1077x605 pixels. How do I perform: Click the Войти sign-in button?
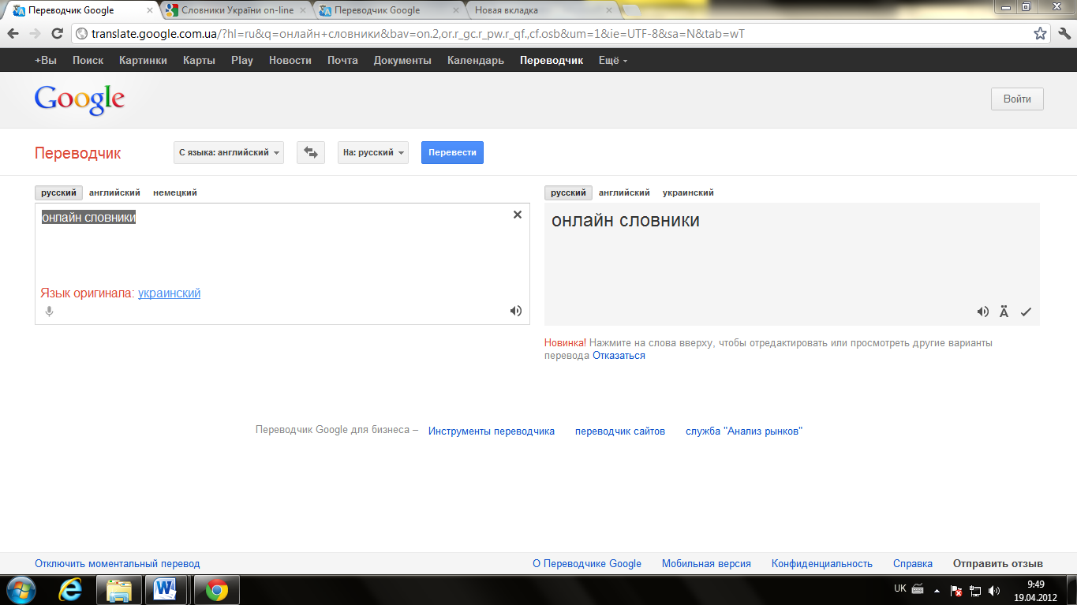click(1017, 99)
